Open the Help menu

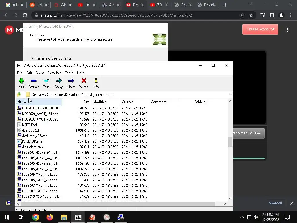pos(81,73)
